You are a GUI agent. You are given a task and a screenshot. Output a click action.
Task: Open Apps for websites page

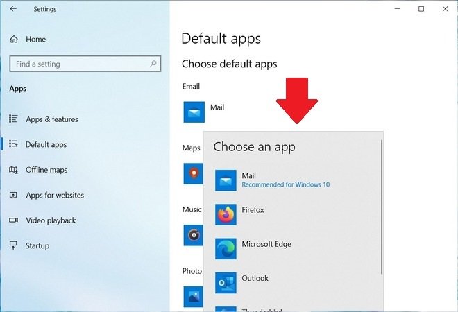(55, 195)
